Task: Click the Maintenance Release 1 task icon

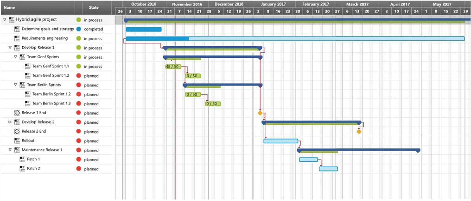Action: pos(17,150)
